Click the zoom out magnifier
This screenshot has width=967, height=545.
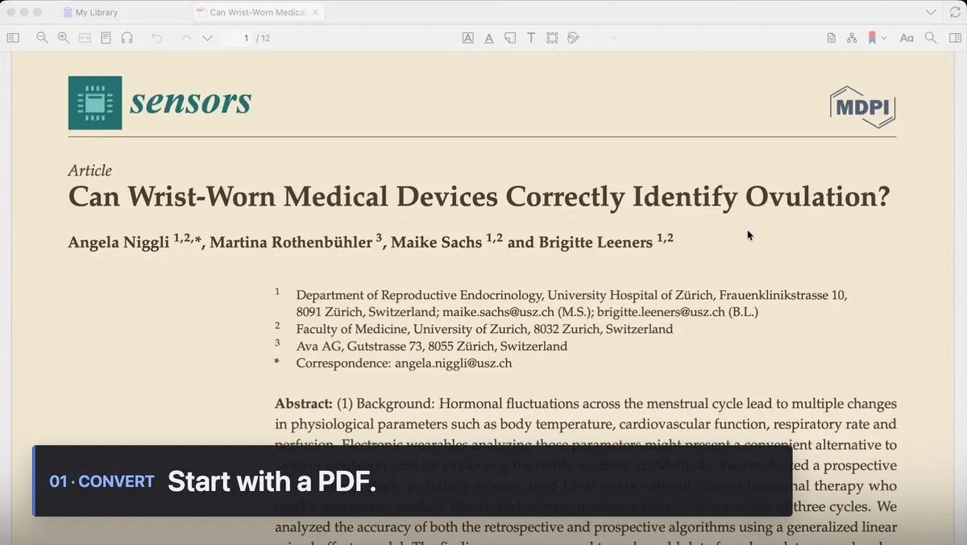[x=42, y=38]
